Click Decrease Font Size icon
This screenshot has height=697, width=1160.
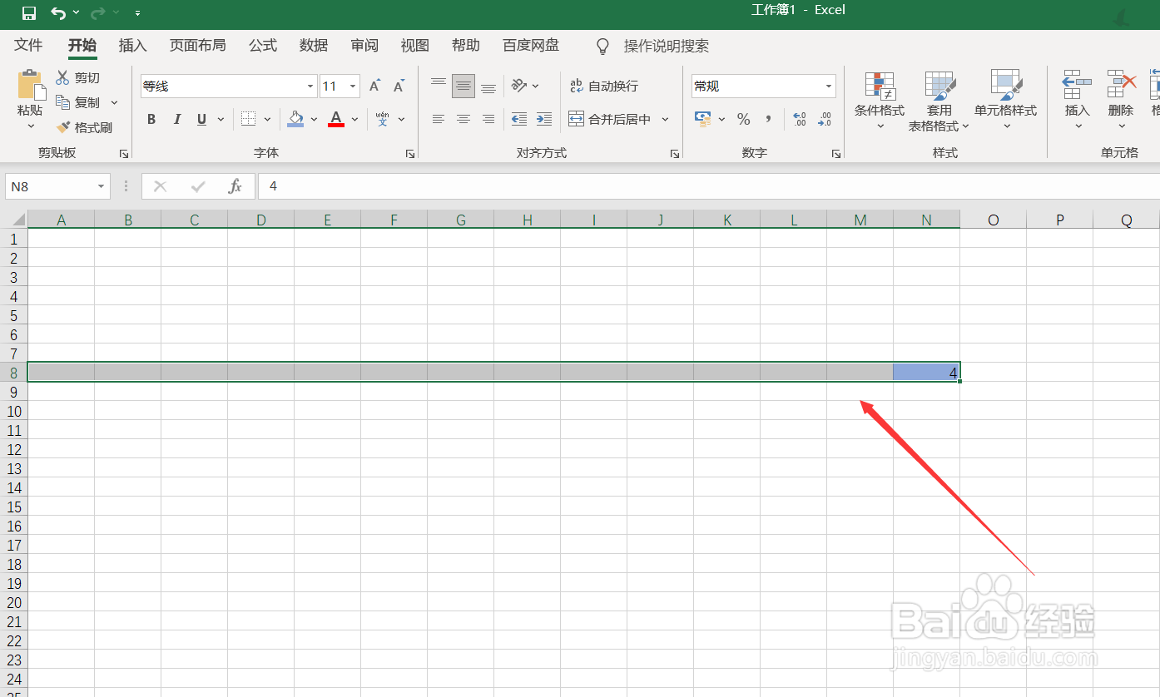(x=399, y=86)
